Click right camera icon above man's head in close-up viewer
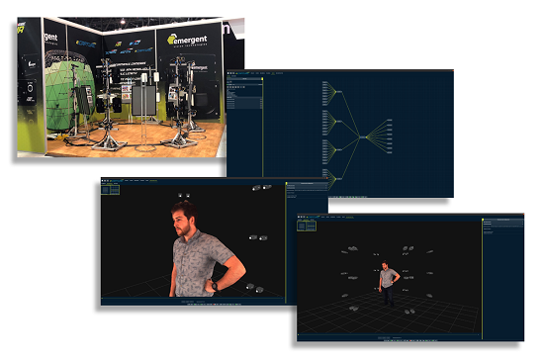This screenshot has width=544, height=362. (x=188, y=196)
